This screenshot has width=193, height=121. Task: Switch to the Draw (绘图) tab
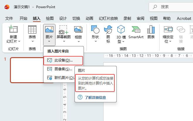[x=50, y=18]
